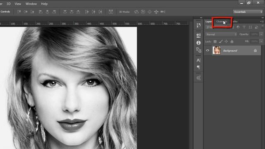
Task: Select the 3D Slide mode icon
Action: coord(156,12)
